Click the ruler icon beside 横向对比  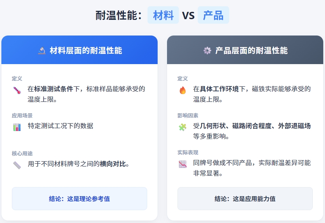(x=17, y=164)
